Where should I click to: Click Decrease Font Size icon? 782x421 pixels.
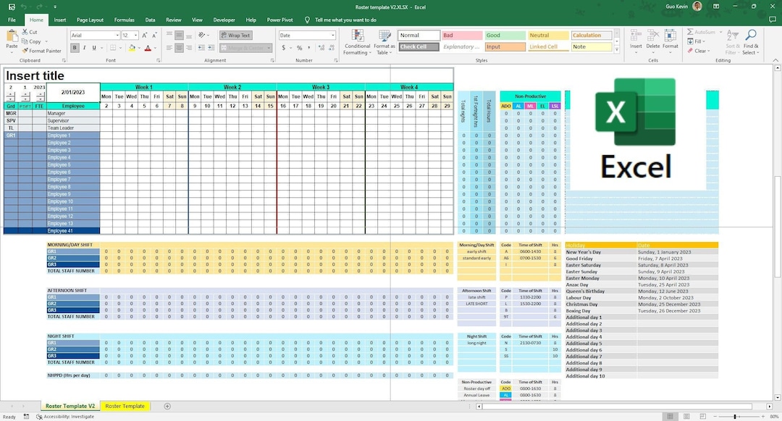(x=155, y=36)
